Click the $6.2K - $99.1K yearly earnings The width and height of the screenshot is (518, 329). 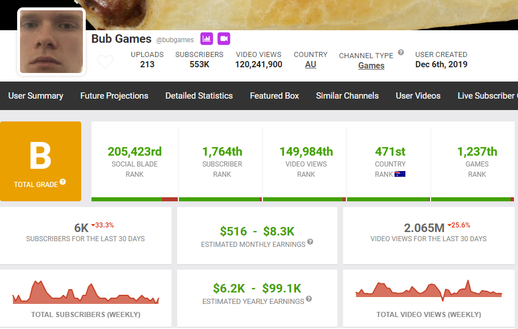pos(257,289)
